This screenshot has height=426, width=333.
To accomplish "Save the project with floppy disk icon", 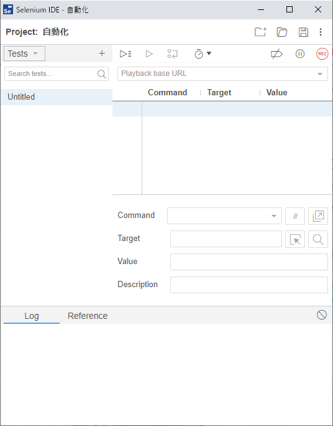I will [303, 32].
